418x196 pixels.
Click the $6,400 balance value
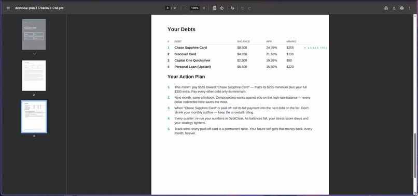pos(242,67)
